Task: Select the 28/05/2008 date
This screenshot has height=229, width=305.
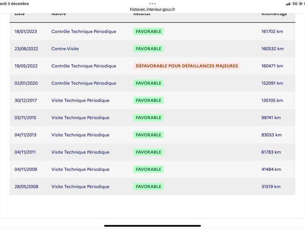Action: [x=26, y=187]
